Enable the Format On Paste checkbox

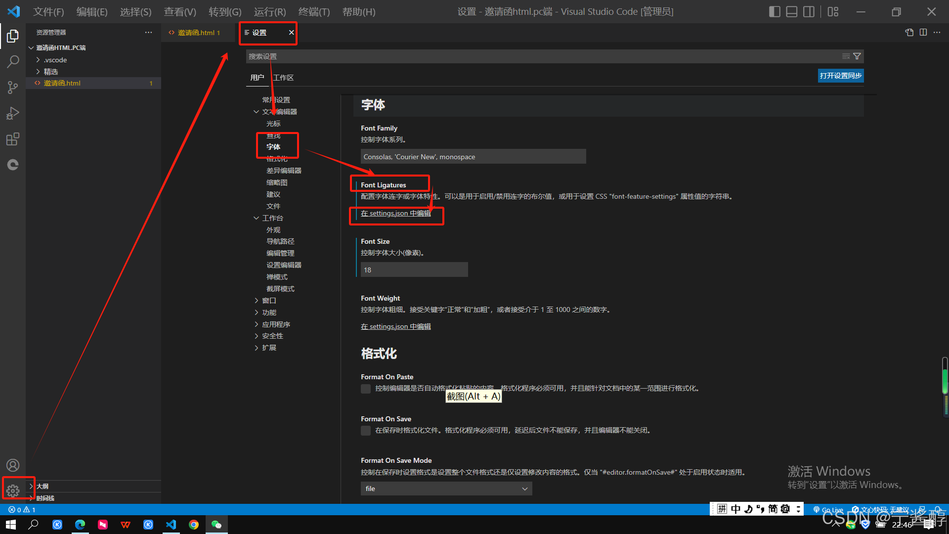tap(366, 389)
